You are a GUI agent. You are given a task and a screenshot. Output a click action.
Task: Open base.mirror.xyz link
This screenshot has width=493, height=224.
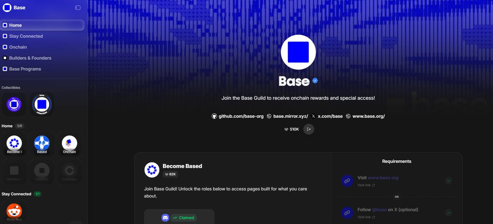tap(287, 116)
